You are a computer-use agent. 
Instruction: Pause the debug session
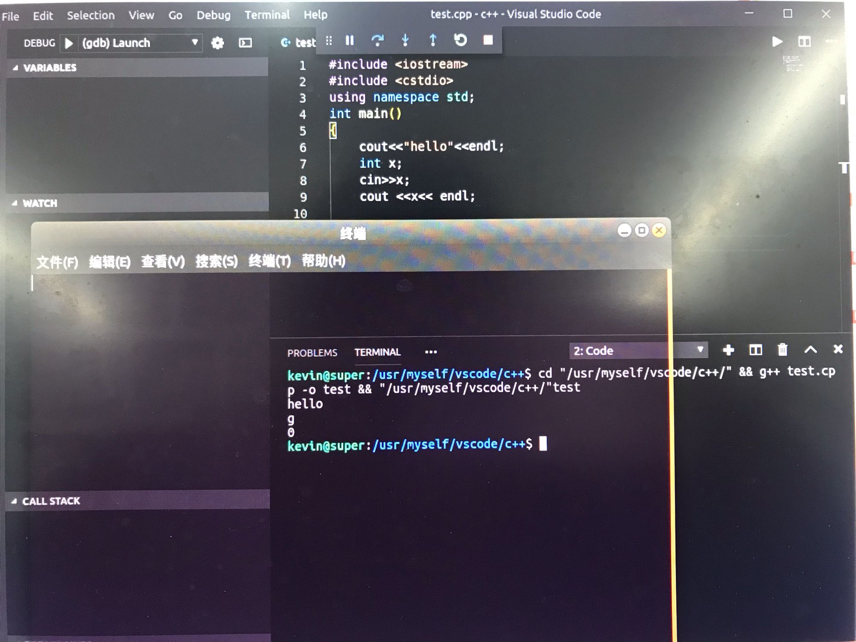tap(350, 41)
